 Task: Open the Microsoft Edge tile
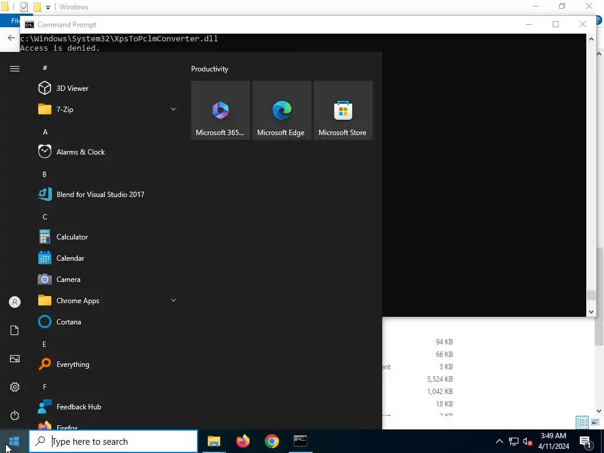point(281,110)
